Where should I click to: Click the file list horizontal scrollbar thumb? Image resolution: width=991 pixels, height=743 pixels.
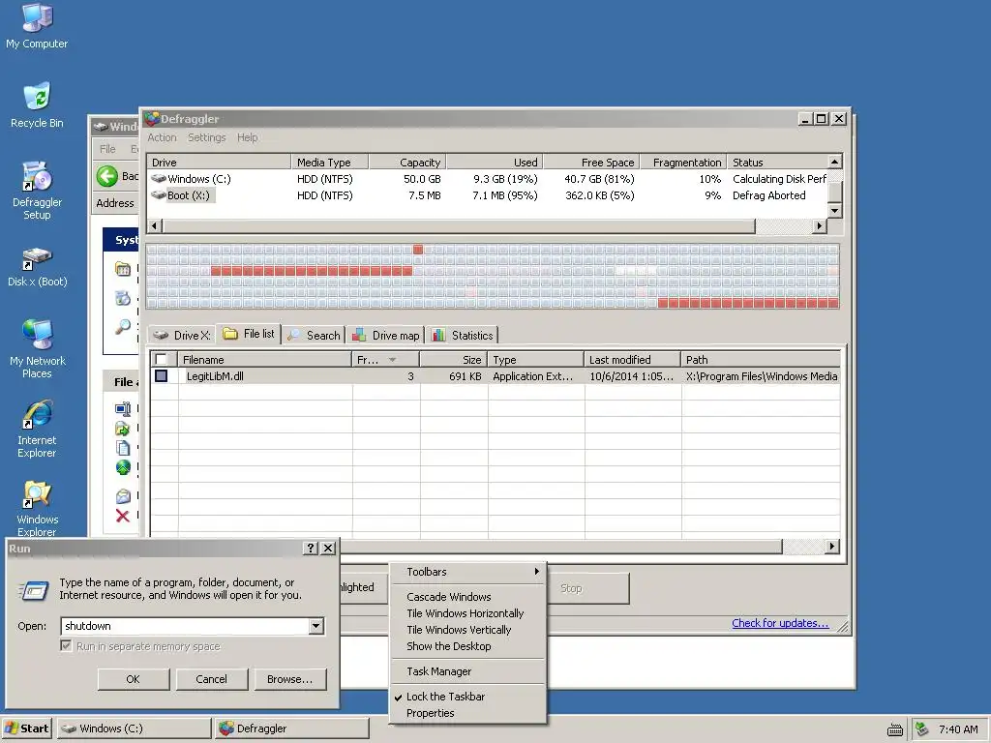point(561,546)
